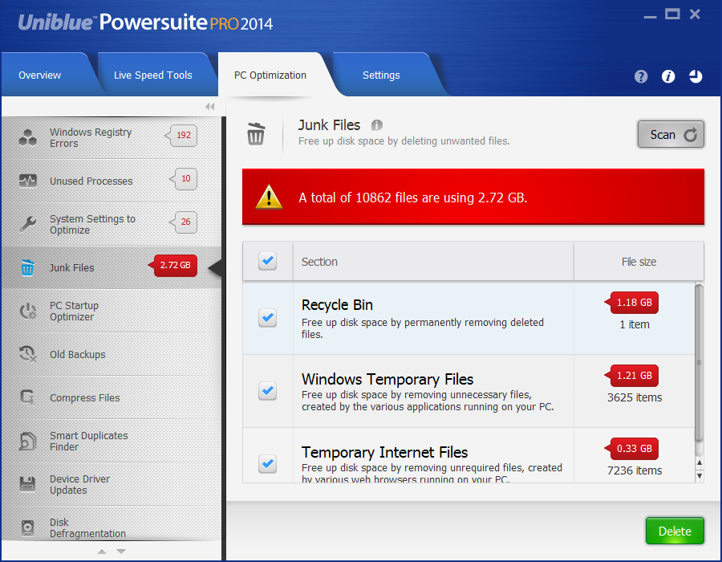
Task: Click the info icon beside Junk Files title
Action: (x=377, y=124)
